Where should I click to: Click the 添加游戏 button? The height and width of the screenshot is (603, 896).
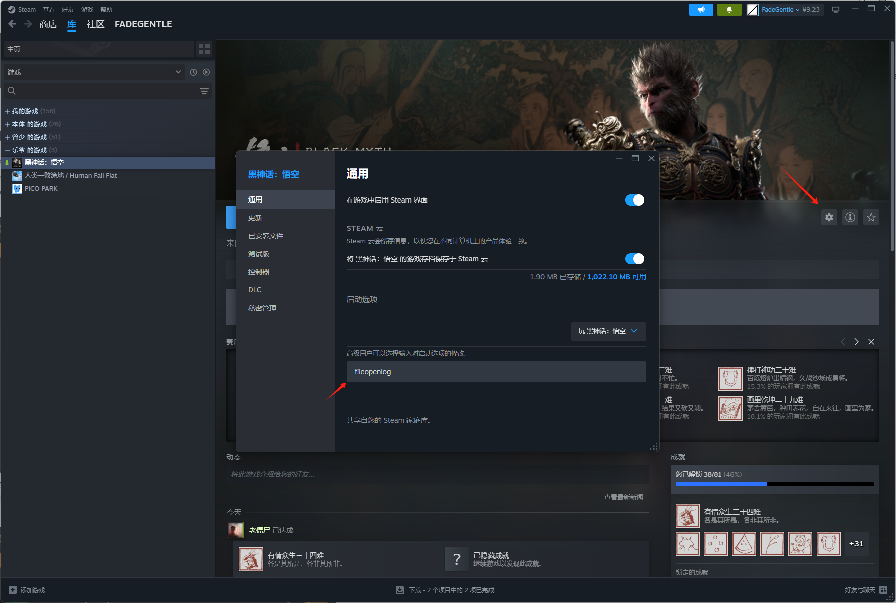coord(27,590)
